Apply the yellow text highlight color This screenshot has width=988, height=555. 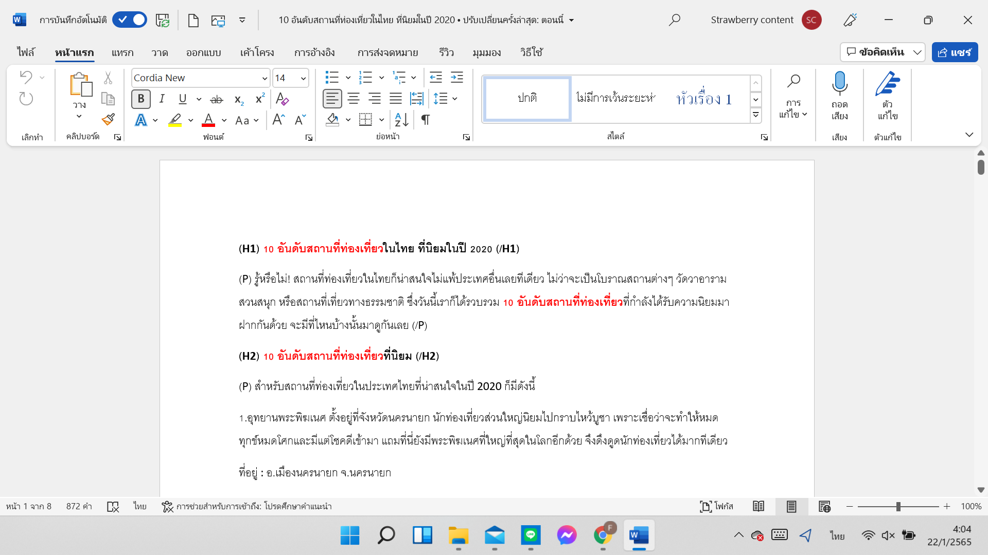coord(175,120)
